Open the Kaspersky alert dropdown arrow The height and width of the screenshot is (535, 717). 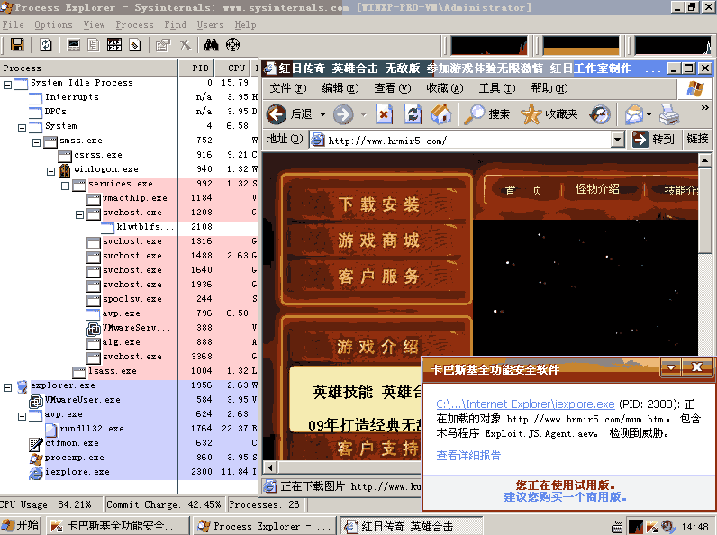670,367
